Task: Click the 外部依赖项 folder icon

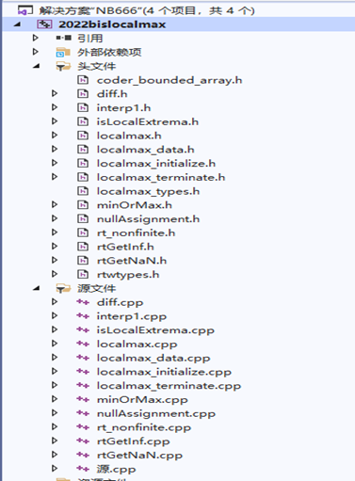Action: 63,52
